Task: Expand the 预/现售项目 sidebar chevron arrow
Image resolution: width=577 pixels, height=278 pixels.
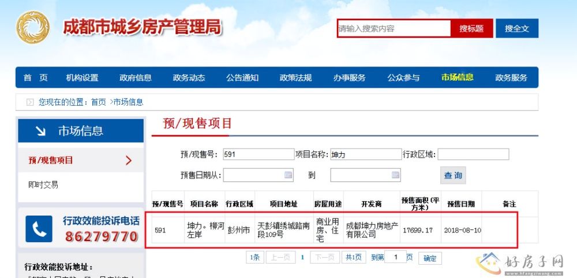Action: click(x=128, y=160)
